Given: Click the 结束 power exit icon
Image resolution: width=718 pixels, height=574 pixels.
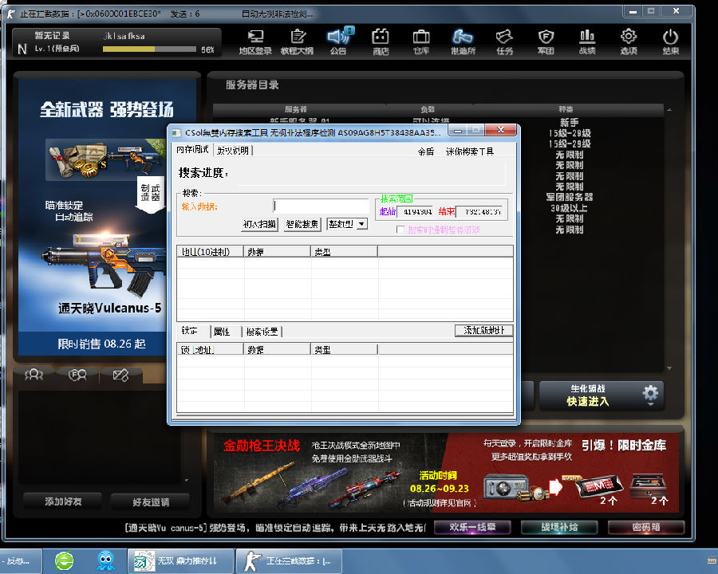Looking at the screenshot, I should 670,41.
